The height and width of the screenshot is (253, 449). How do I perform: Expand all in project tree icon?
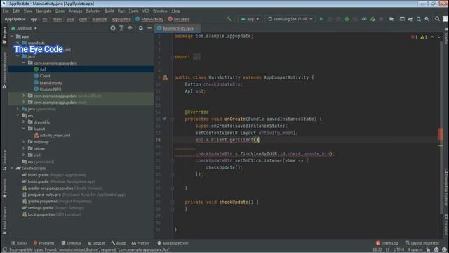pos(121,28)
